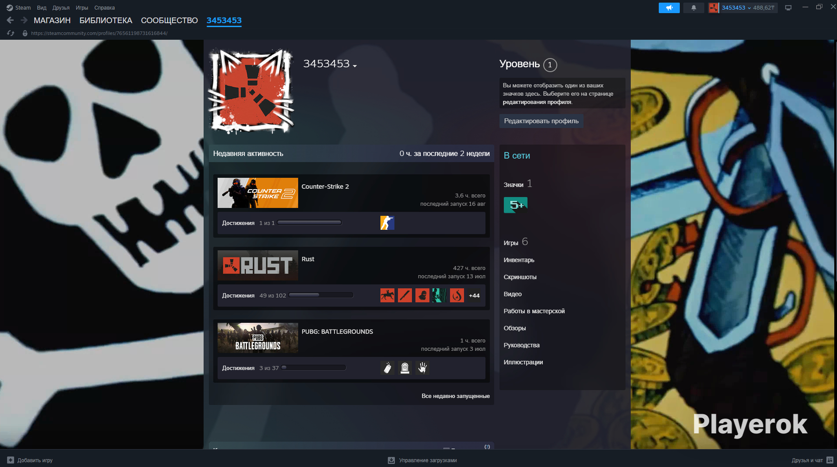Viewport: 837px width, 467px height.
Task: Click the plus icon for Добавить игру
Action: pyautogui.click(x=10, y=460)
